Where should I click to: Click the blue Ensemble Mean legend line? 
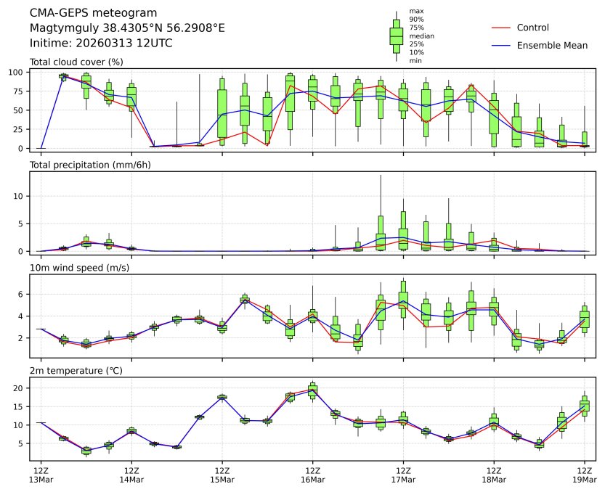click(502, 45)
